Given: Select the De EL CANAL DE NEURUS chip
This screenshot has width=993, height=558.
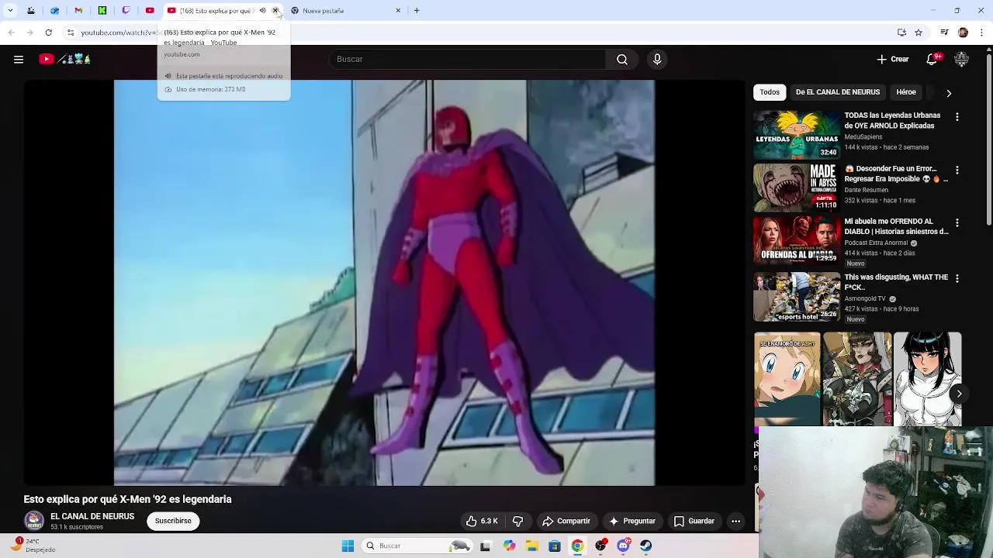Looking at the screenshot, I should [838, 92].
